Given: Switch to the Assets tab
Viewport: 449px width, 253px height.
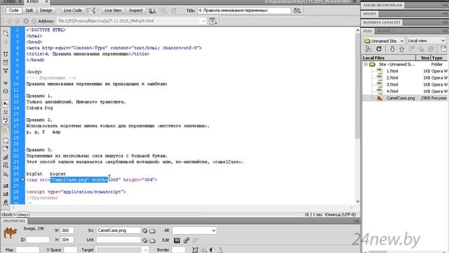Looking at the screenshot, I should (384, 31).
